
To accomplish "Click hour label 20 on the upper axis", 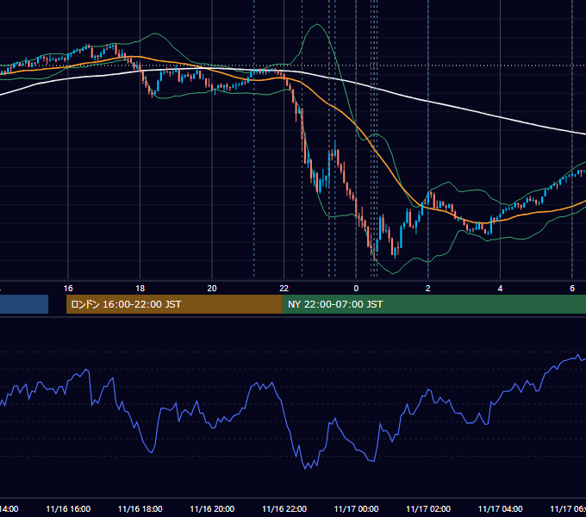I will click(212, 288).
